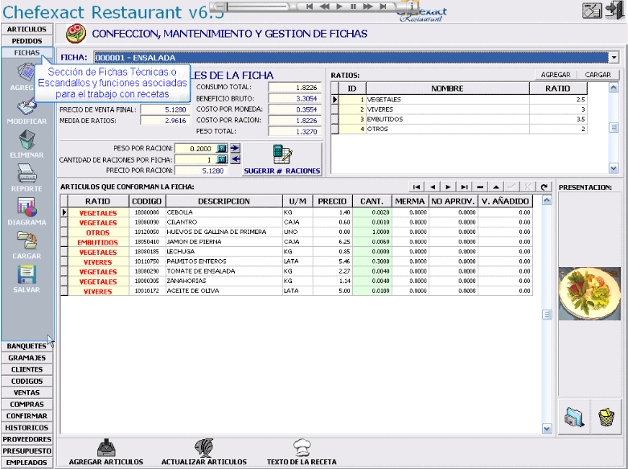Viewport: 628px width, 469px height.
Task: Click the AGREGAR button in Ratios panel
Action: 556,75
